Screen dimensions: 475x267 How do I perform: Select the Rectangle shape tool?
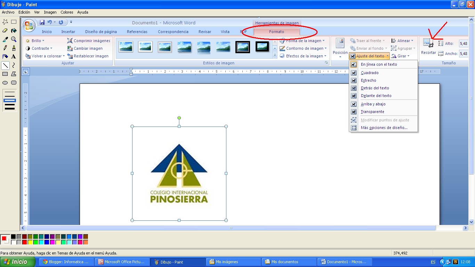(5, 74)
